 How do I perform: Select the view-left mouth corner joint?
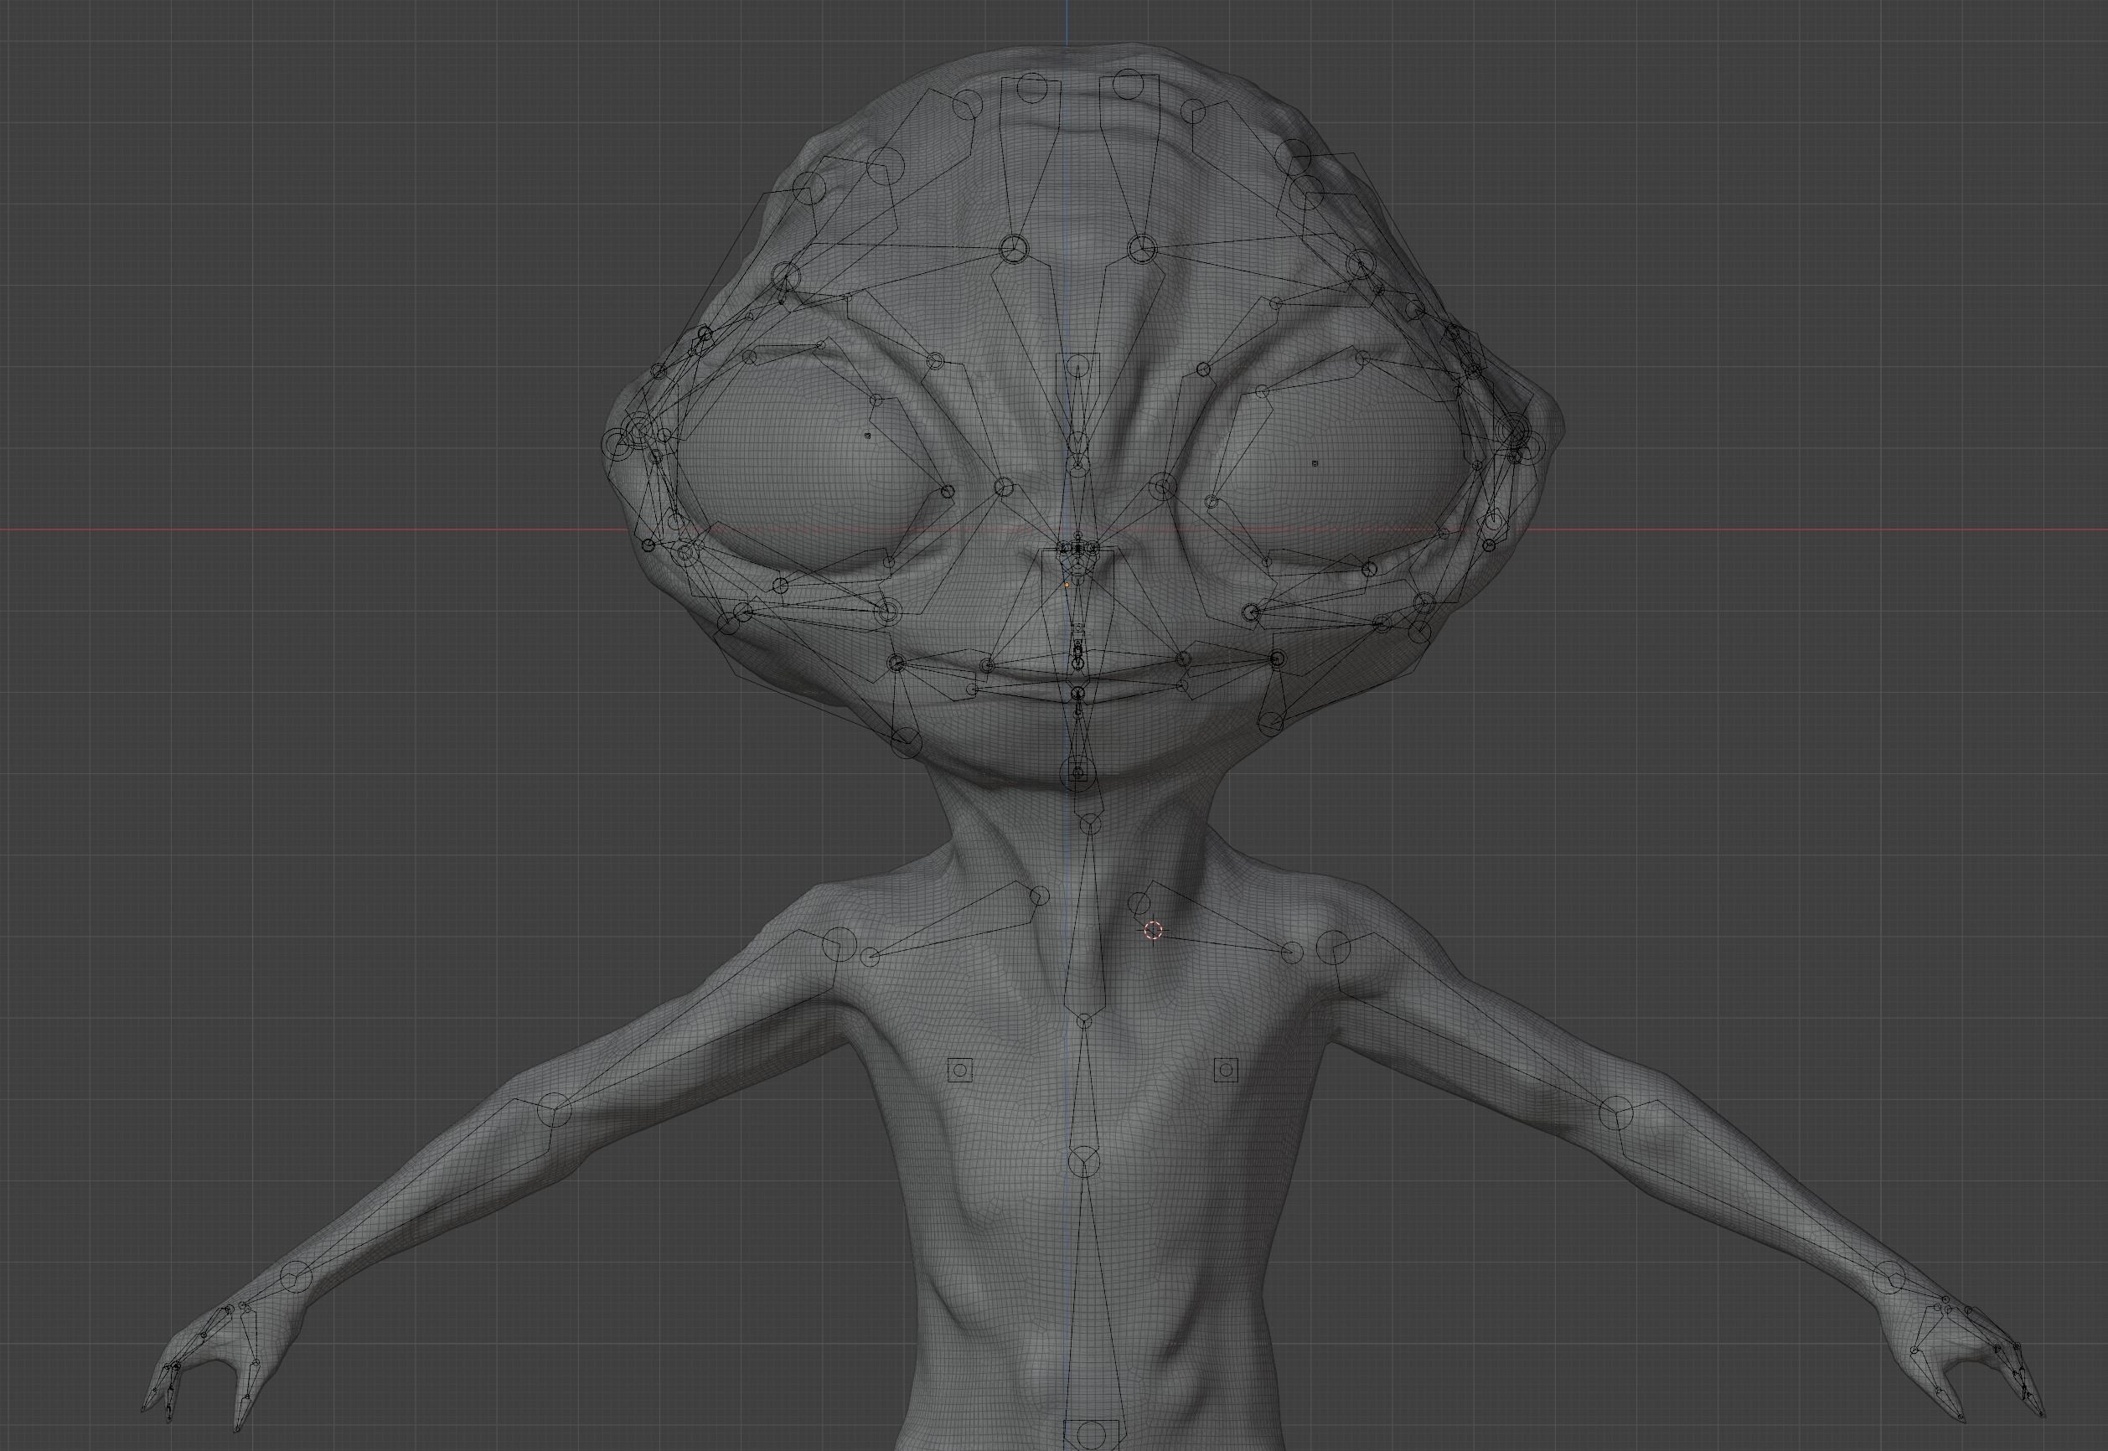click(x=896, y=663)
